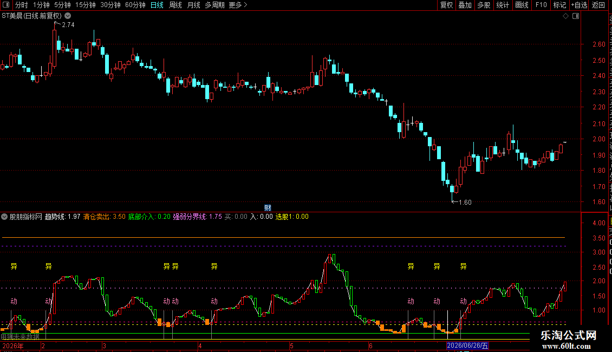612x352 pixels.
Task: Activate the 画线 drawing tools
Action: tap(522, 5)
